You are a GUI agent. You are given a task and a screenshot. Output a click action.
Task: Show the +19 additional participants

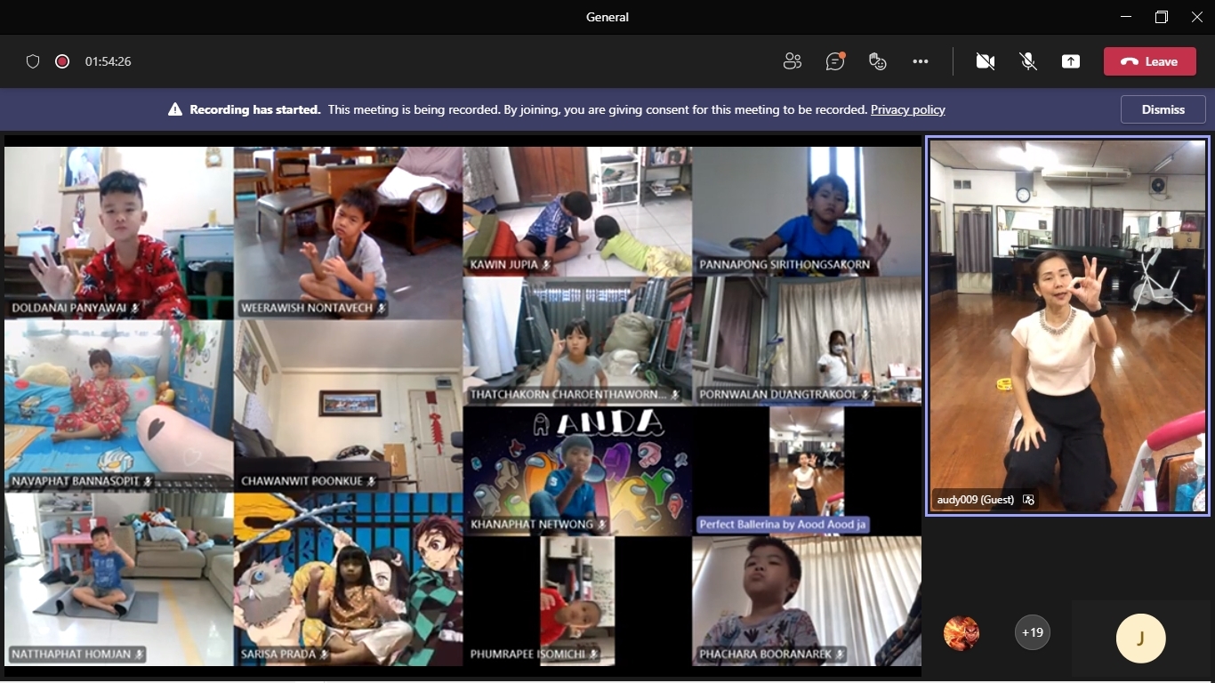1032,633
